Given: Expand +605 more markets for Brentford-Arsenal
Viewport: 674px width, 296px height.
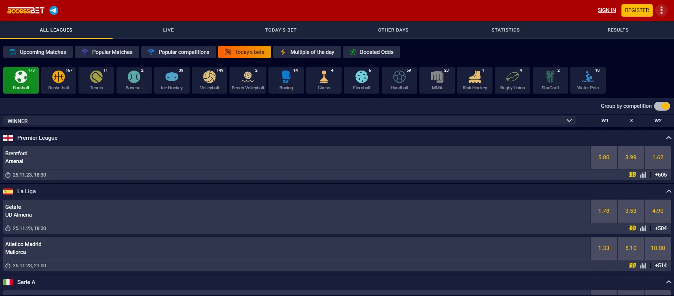Looking at the screenshot, I should pyautogui.click(x=661, y=175).
